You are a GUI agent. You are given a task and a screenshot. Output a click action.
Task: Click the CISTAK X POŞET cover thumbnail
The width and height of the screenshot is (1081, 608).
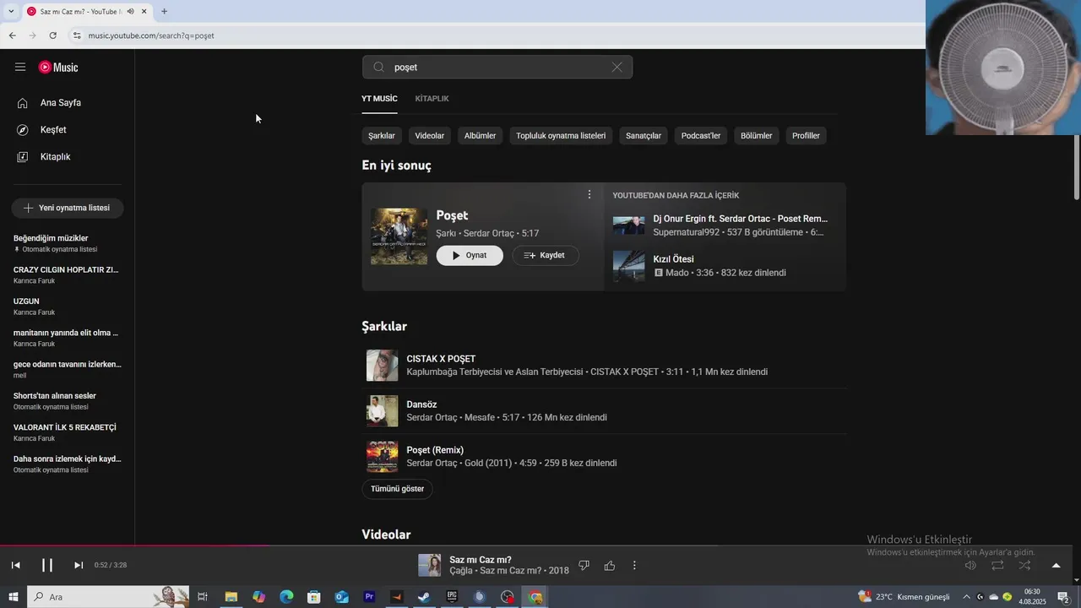pos(382,366)
